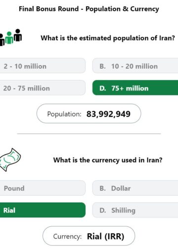Select option B. Dollar
This screenshot has height=249, width=178.
point(135,188)
